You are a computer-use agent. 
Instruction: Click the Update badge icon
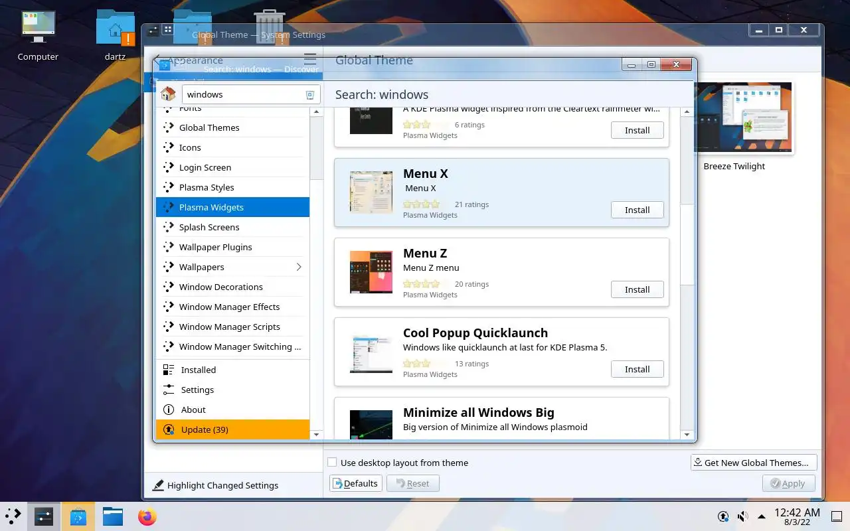(x=169, y=429)
